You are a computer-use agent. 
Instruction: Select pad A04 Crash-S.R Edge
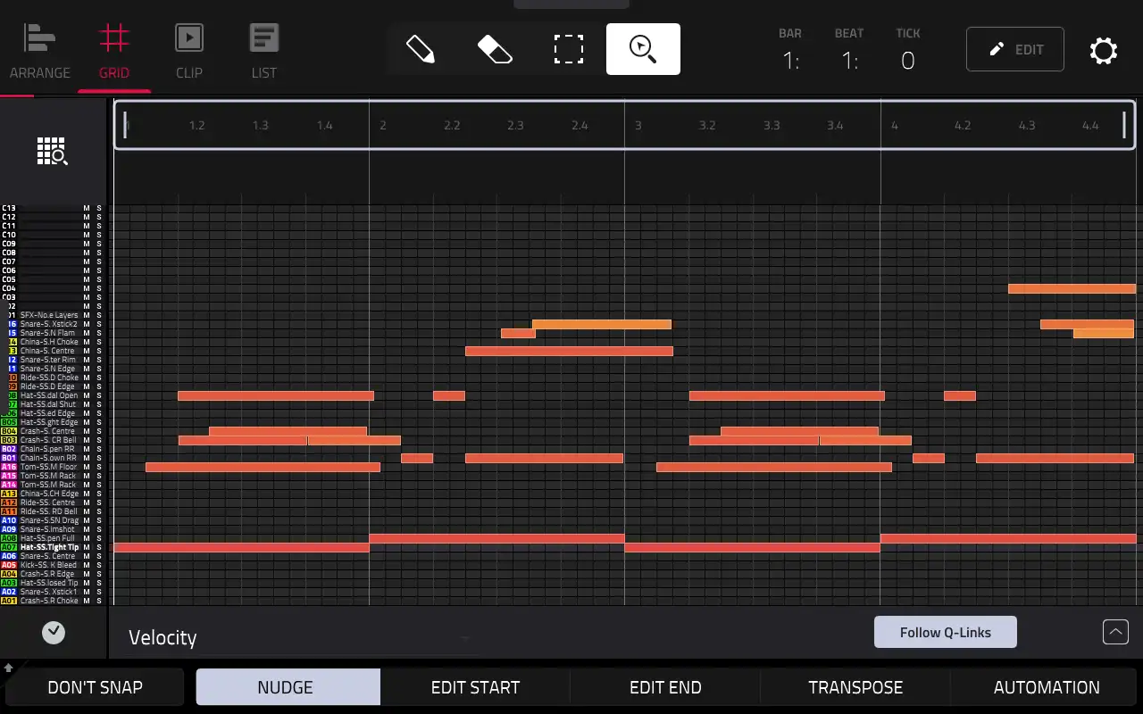(x=40, y=574)
